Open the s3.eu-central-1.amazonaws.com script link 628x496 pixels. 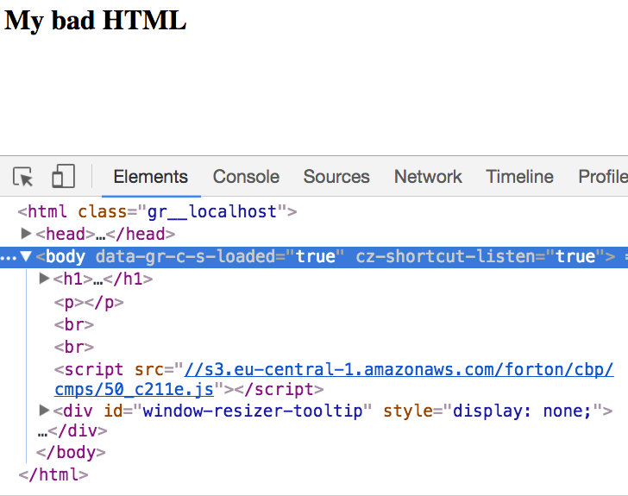pyautogui.click(x=334, y=379)
